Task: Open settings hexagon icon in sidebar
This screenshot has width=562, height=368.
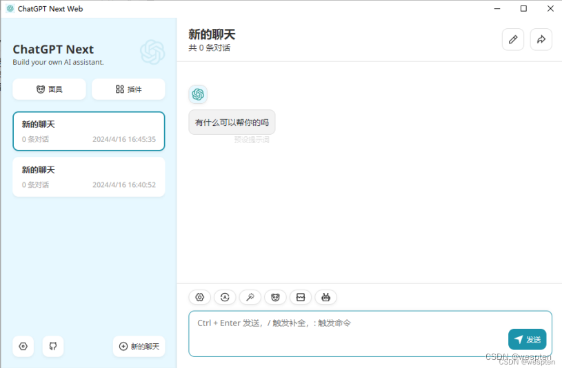Action: [23, 346]
